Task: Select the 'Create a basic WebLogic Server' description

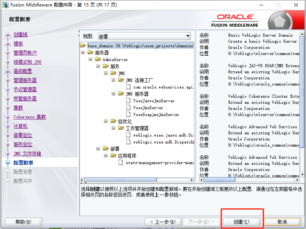Action: (x=262, y=41)
